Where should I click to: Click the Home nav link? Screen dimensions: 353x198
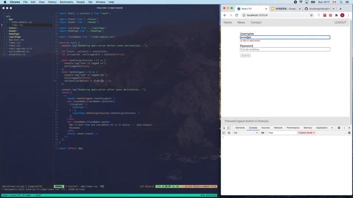pos(228,23)
